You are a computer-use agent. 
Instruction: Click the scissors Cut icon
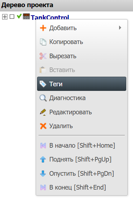[43, 56]
